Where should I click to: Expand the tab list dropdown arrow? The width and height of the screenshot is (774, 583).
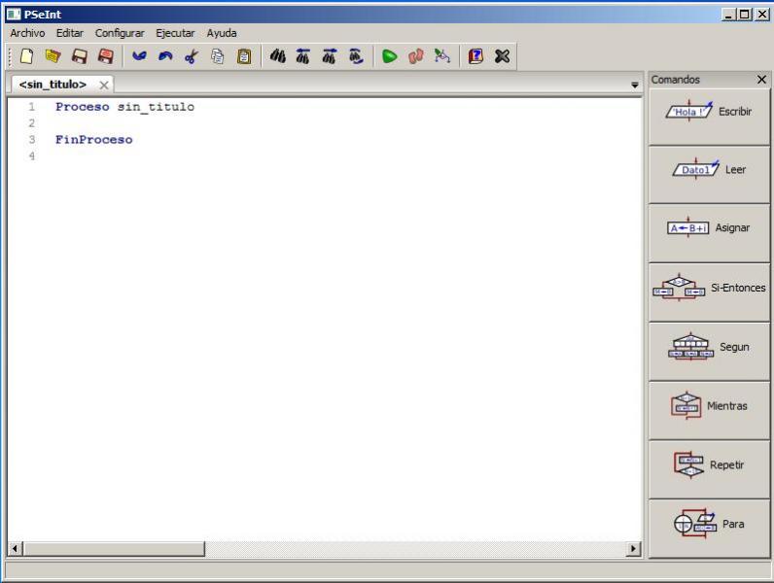(635, 86)
